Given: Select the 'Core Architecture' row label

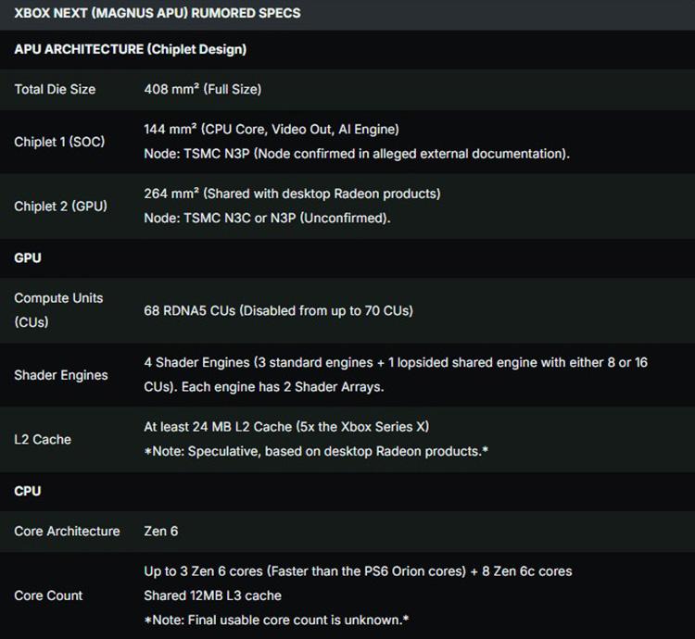Looking at the screenshot, I should coord(67,531).
